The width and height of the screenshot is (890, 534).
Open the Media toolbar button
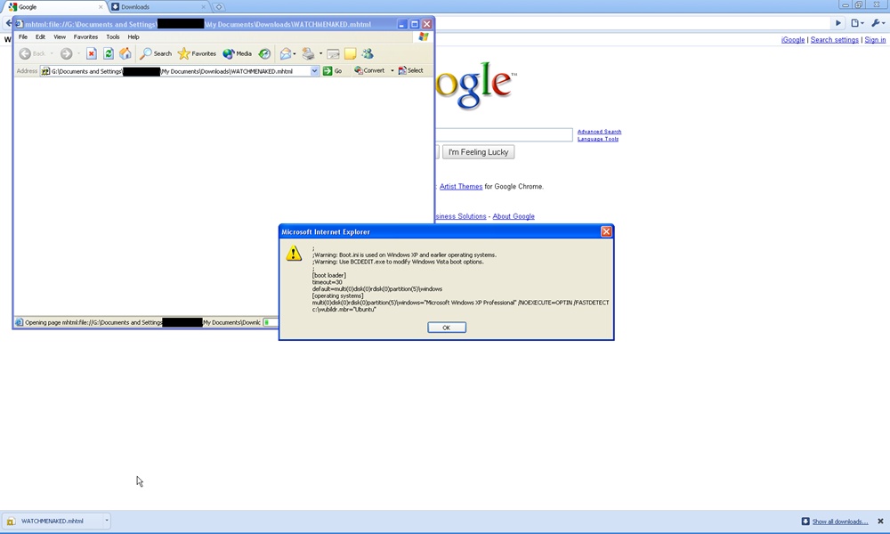click(238, 54)
